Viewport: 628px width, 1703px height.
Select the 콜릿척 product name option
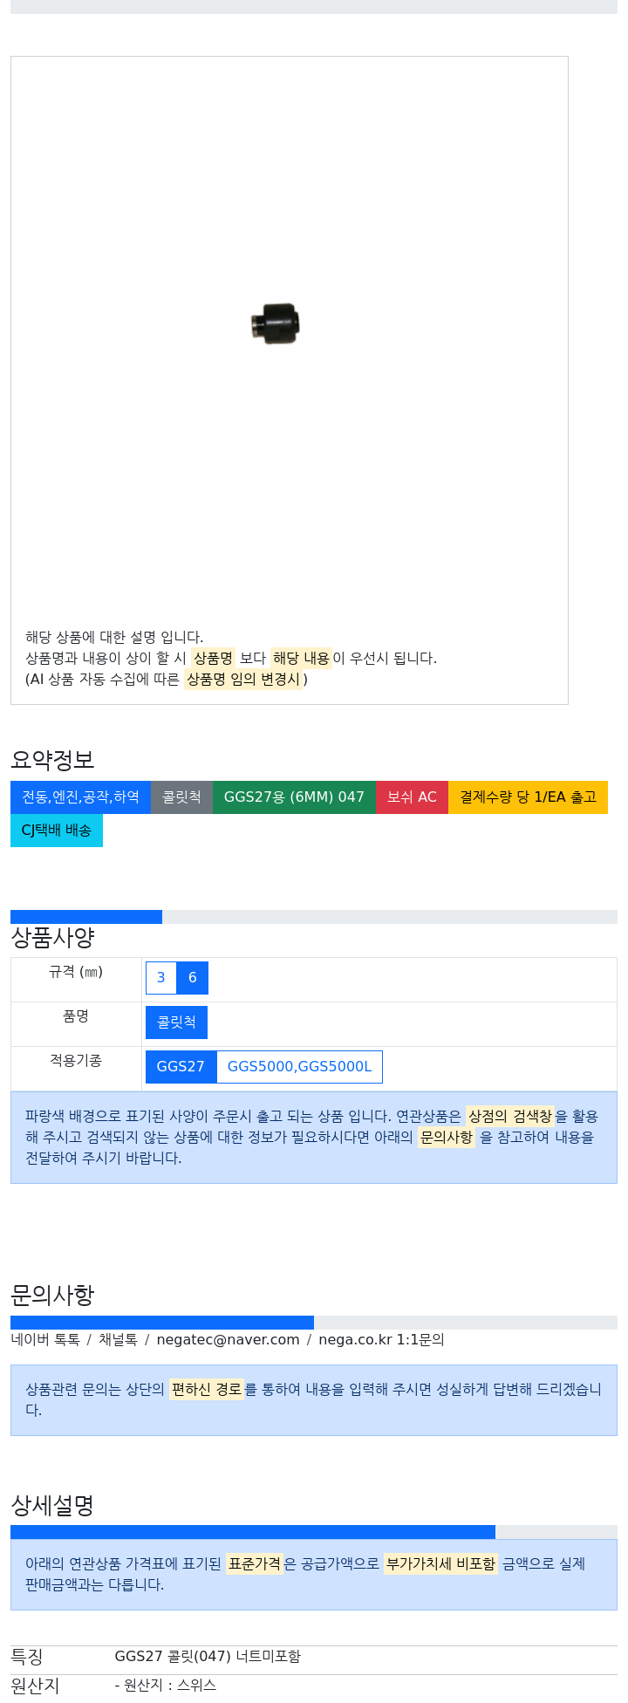coord(176,1022)
